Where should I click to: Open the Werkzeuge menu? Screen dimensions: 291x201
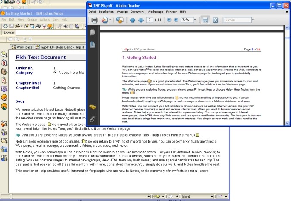tap(155, 12)
